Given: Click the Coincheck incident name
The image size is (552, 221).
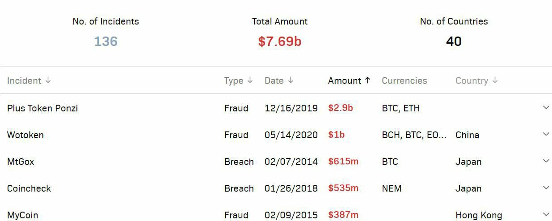Looking at the screenshot, I should [29, 188].
